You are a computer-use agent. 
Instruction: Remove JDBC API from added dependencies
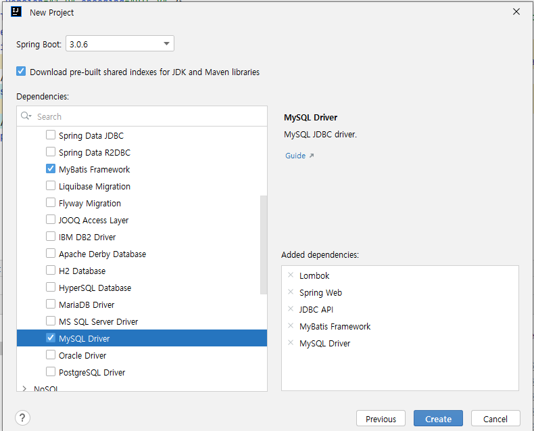pyautogui.click(x=291, y=309)
